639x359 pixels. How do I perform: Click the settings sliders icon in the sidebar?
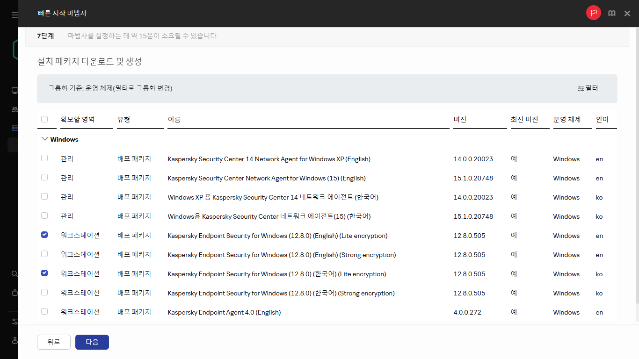point(15,322)
